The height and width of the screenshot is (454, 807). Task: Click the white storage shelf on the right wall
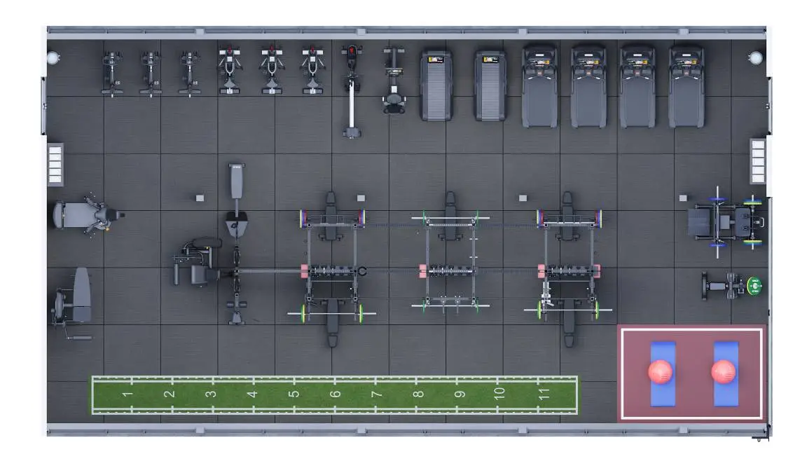pos(757,160)
